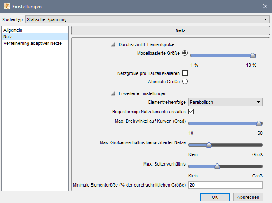Screen dimensions: 272x203
Task: Click the Minimale Elementgröße input field
Action: [x=225, y=185]
